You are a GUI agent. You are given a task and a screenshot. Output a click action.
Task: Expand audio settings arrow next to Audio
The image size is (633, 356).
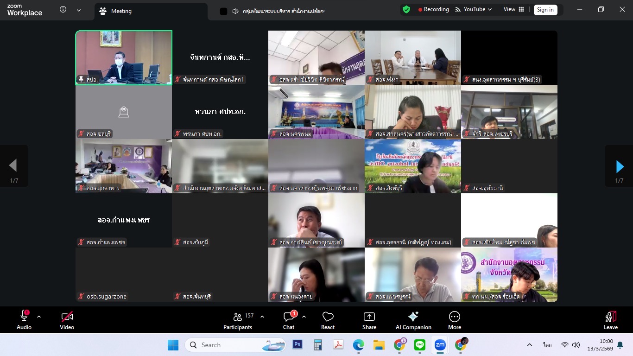pyautogui.click(x=39, y=317)
